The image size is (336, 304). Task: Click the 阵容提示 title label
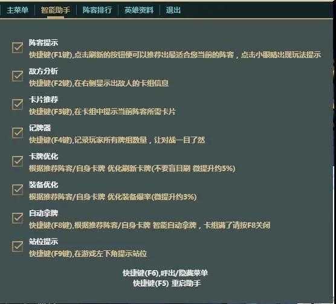coord(44,43)
